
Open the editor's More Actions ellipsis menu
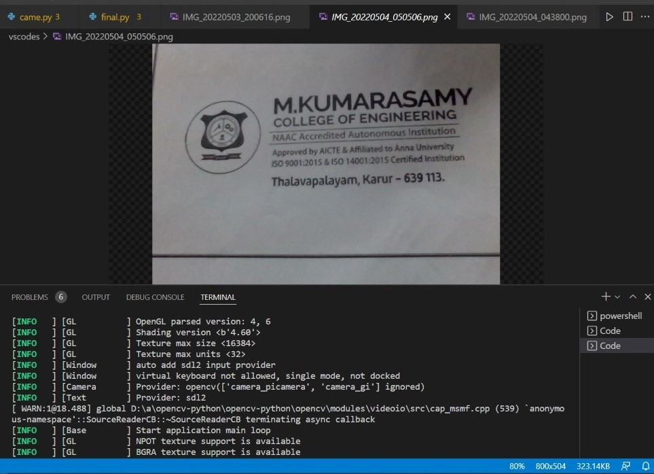(x=644, y=17)
